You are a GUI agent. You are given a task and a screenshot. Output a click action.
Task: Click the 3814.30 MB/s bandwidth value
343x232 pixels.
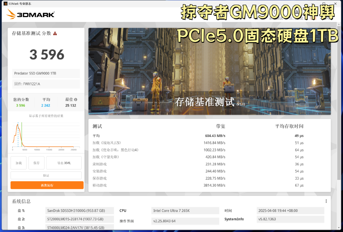[x=214, y=185]
